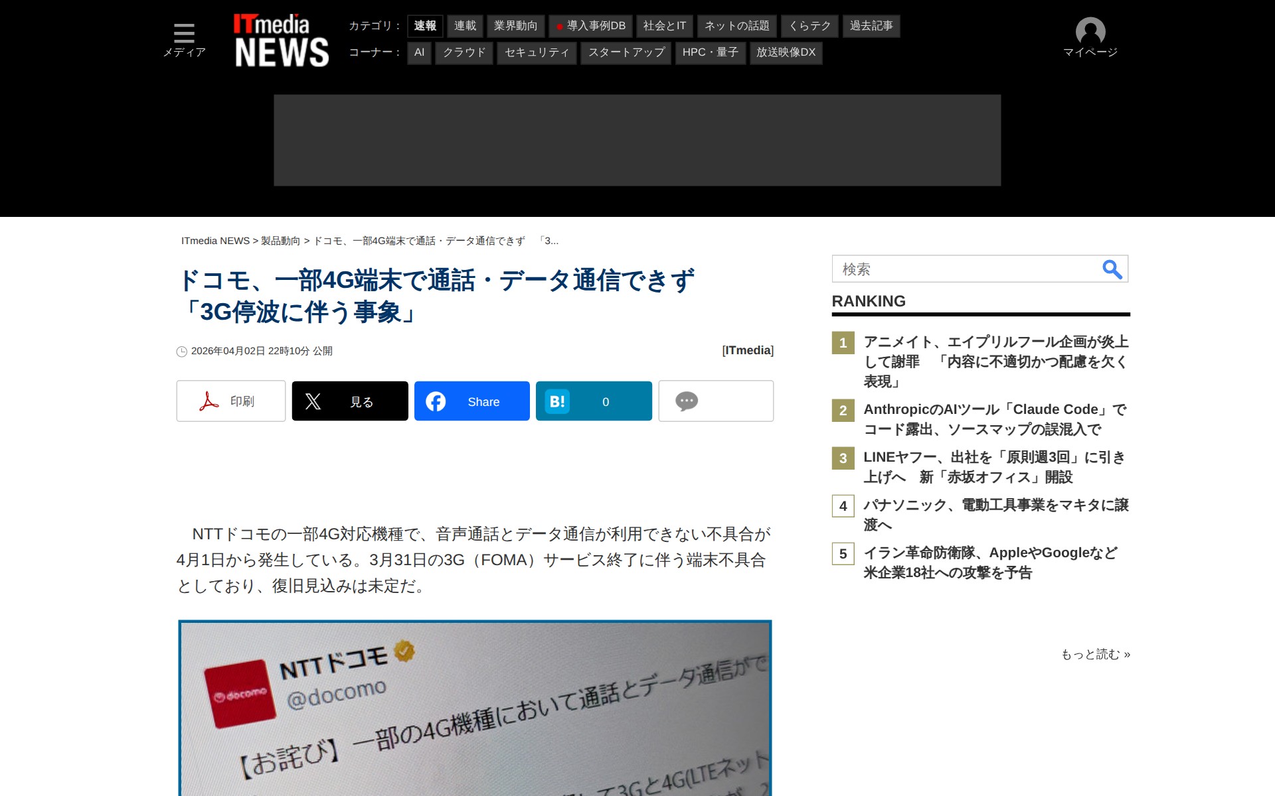Share article on X
The height and width of the screenshot is (796, 1275).
(350, 401)
